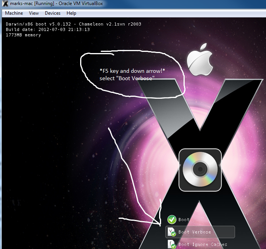Viewport: 266px width, 249px height.
Task: Open the Devices menu
Action: [x=53, y=13]
